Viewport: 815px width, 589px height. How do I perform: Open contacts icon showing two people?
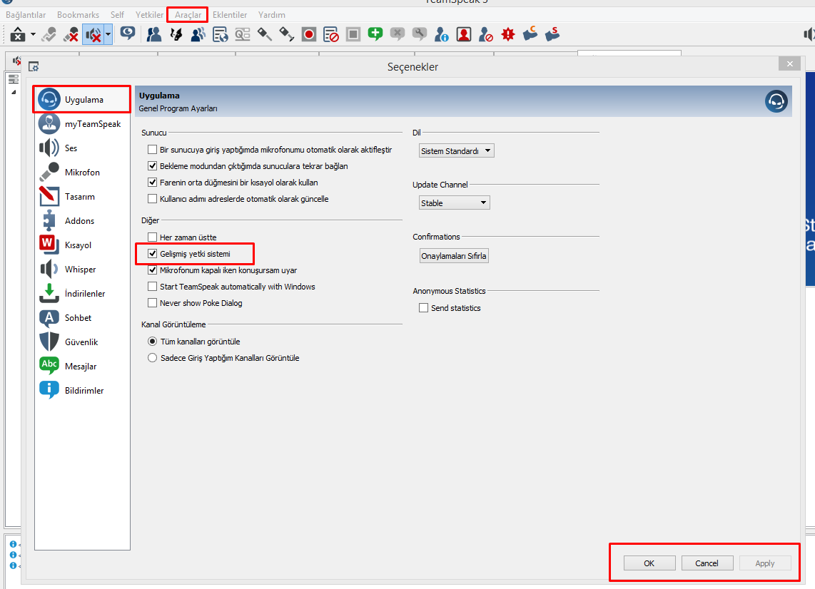[154, 34]
